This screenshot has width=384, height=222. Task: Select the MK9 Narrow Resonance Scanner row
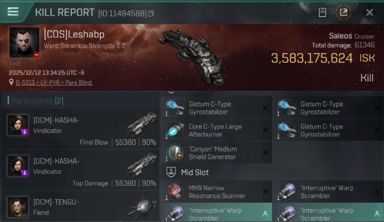pyautogui.click(x=217, y=192)
